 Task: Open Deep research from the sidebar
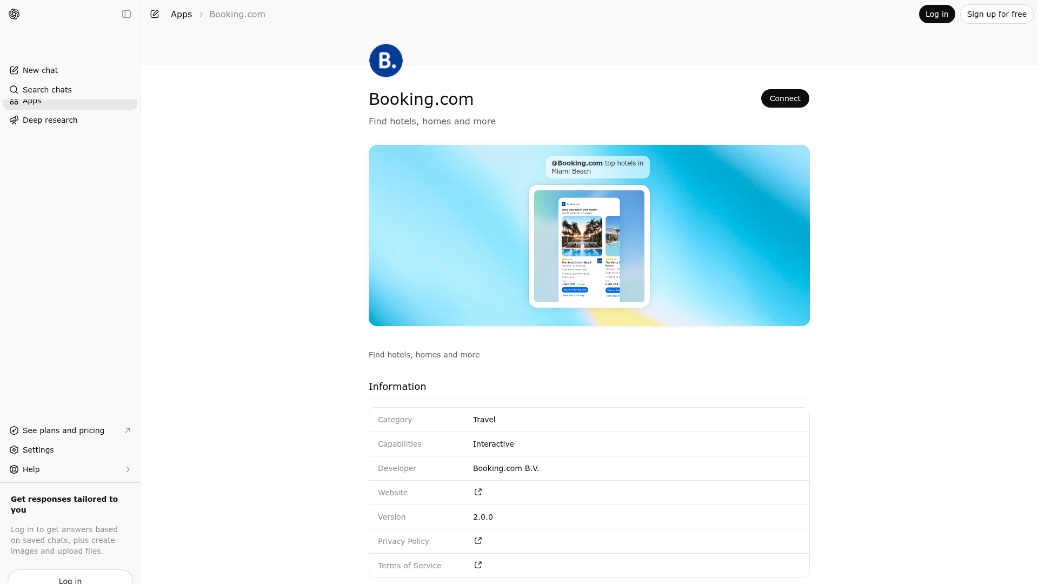tap(50, 120)
